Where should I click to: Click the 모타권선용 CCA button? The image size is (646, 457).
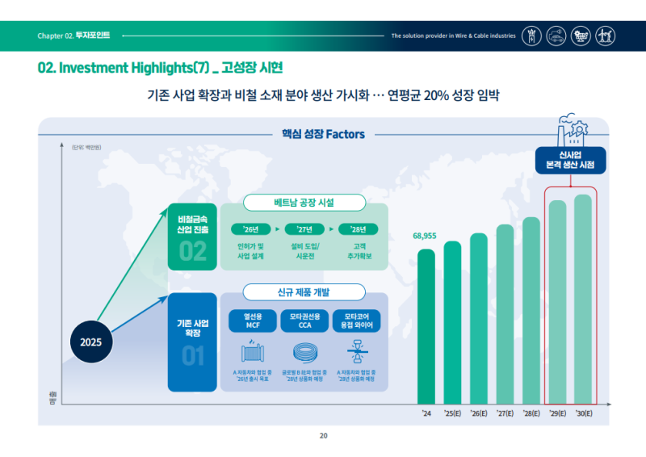(x=304, y=321)
